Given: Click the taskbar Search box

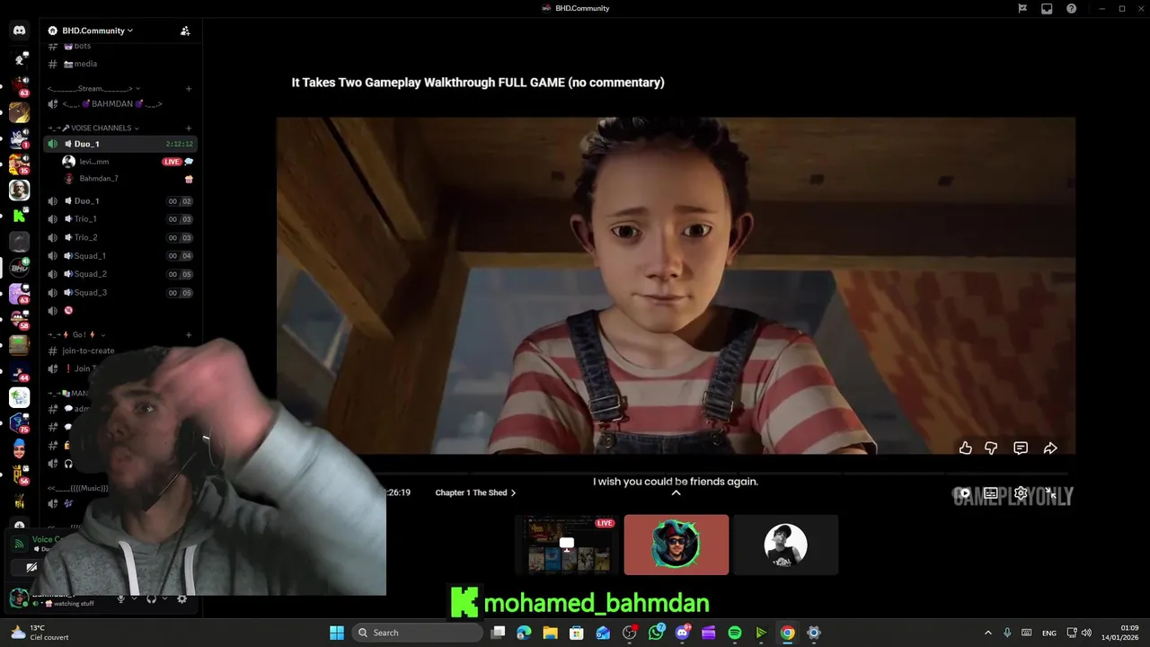Looking at the screenshot, I should (418, 633).
